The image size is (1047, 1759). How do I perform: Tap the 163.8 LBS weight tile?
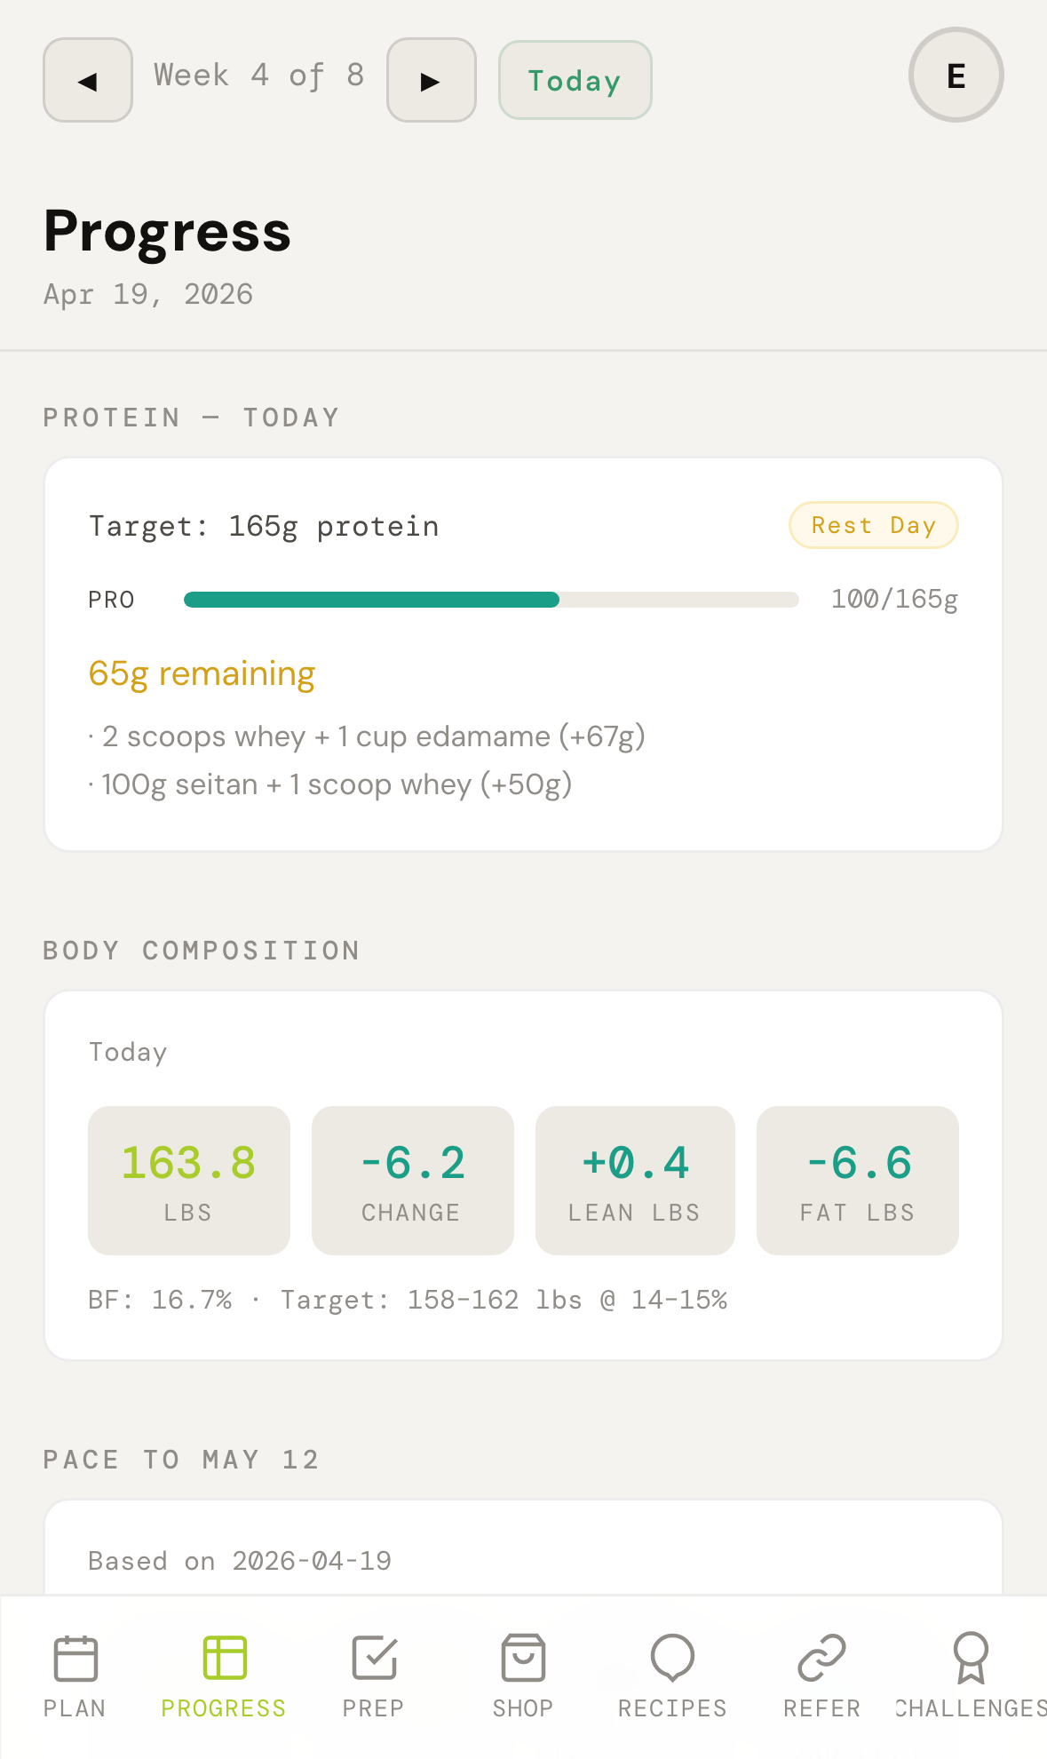click(188, 1180)
